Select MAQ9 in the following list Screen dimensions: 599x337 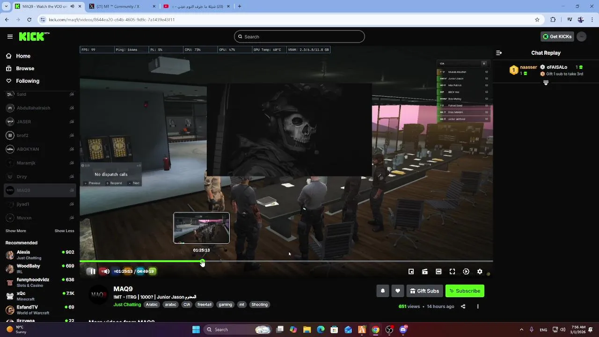click(40, 190)
